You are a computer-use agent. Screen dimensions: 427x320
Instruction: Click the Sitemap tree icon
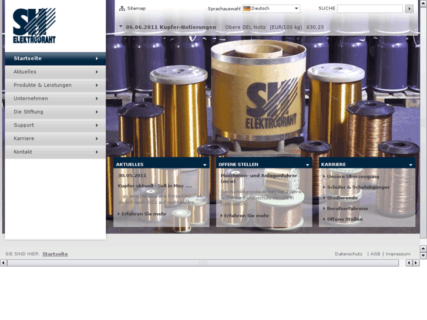click(x=122, y=8)
